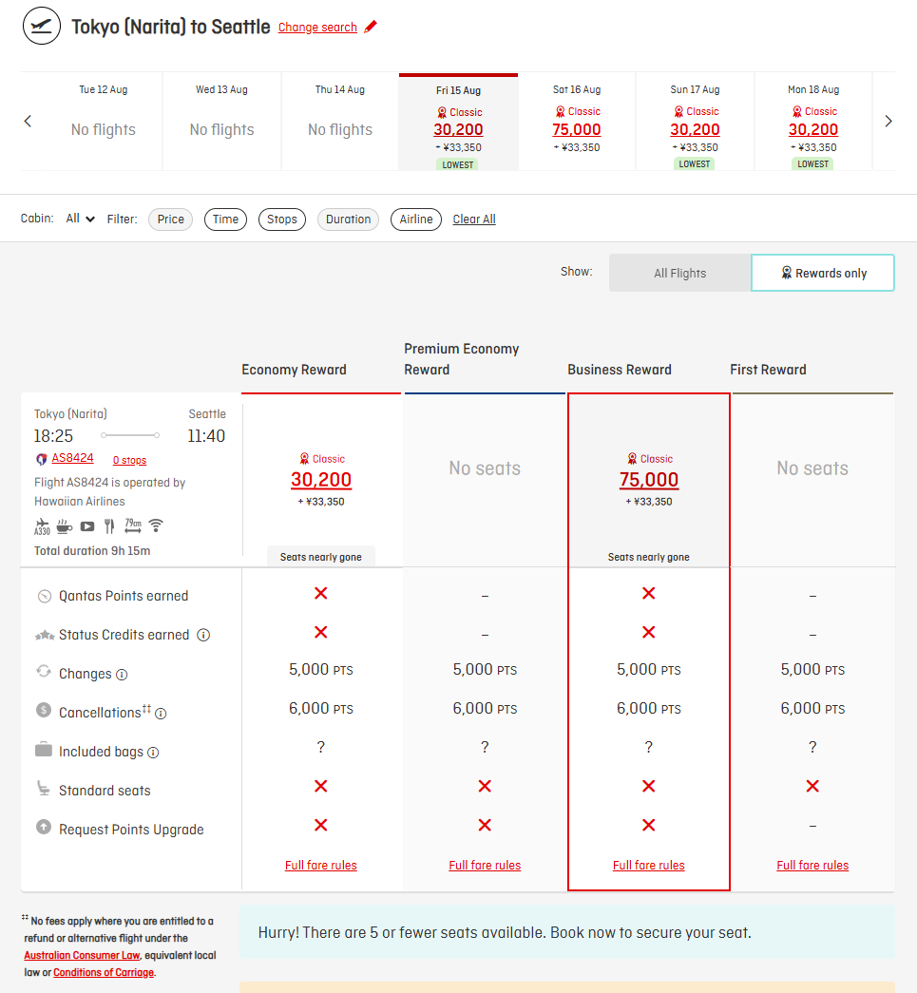Click the Hawaiian Airlines logo icon
This screenshot has width=917, height=993.
41,459
